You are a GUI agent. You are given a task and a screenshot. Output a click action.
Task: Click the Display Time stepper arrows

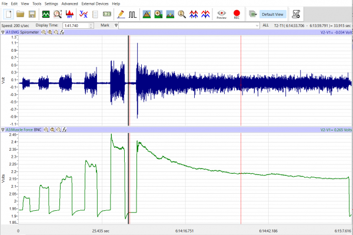coord(91,25)
